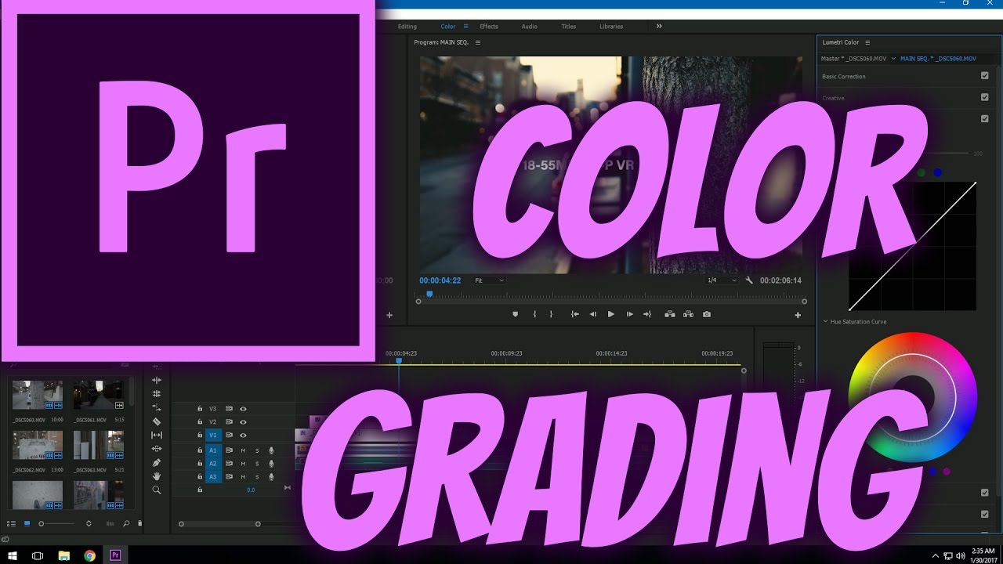Step back one frame

point(592,314)
